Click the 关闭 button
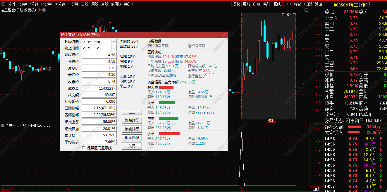This screenshot has height=192, width=387. coord(132,146)
